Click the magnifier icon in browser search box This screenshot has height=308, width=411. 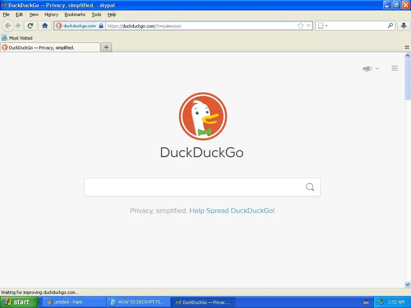(390, 25)
